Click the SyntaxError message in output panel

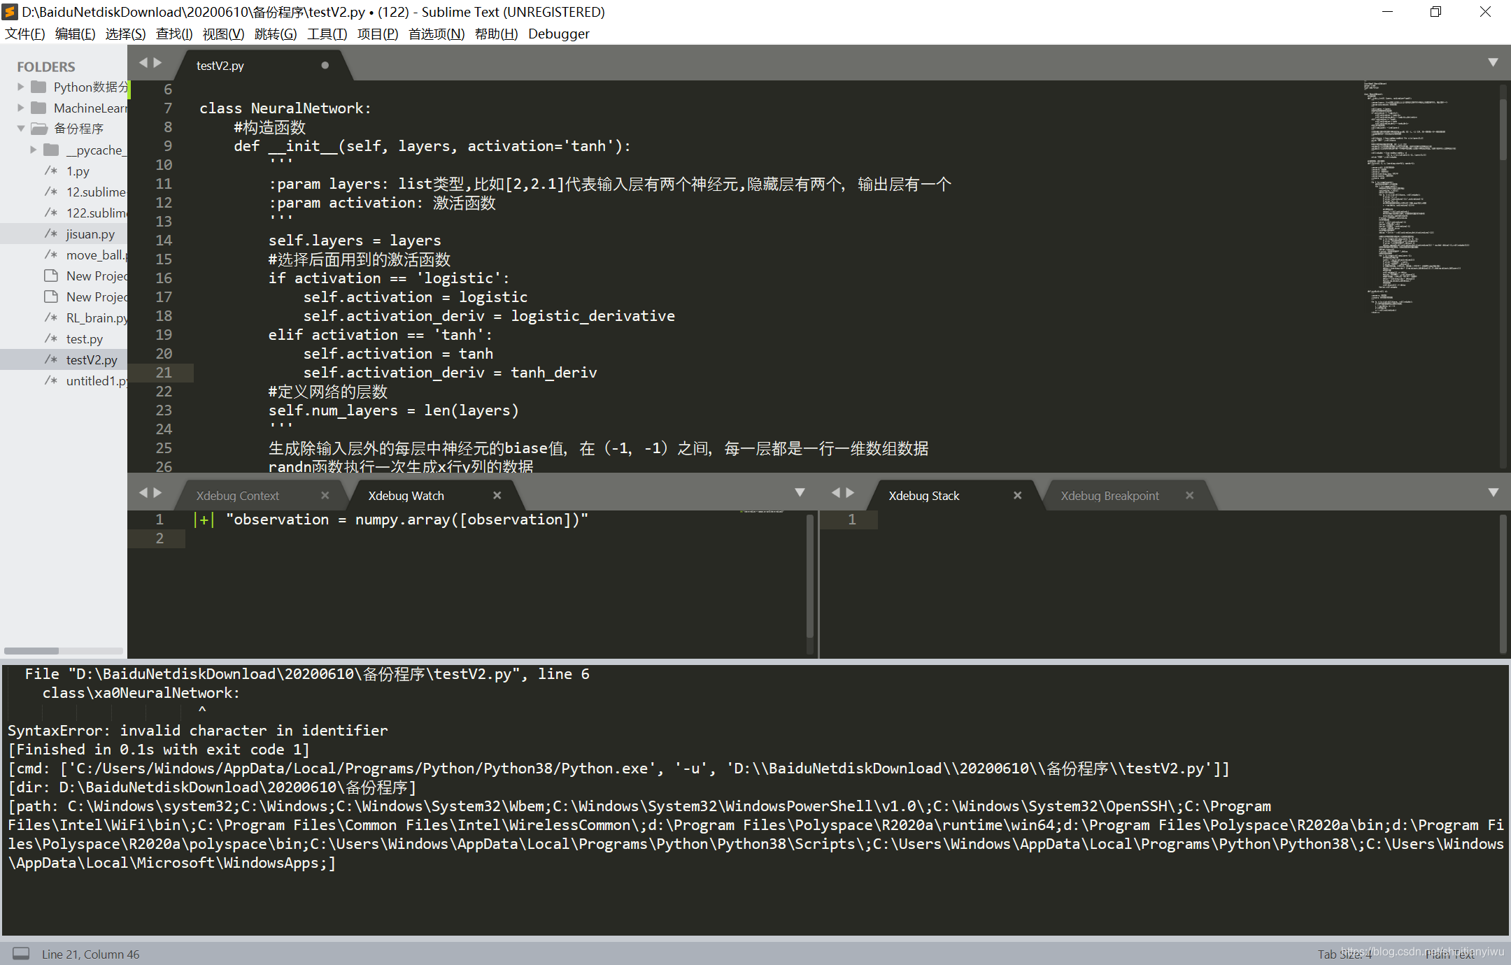click(197, 731)
